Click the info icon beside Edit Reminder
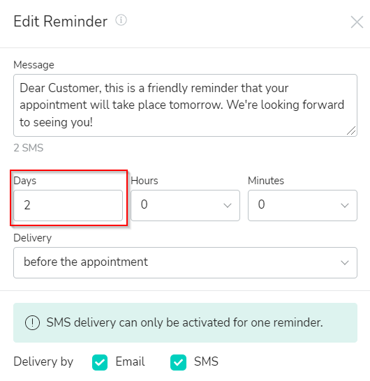Viewport: 370px width, 381px height. [121, 20]
